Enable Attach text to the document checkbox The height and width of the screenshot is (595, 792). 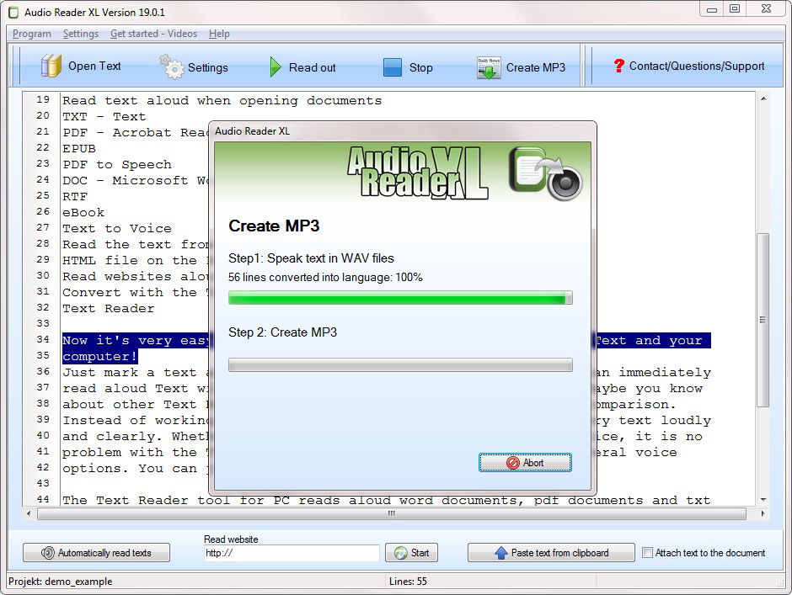point(647,553)
